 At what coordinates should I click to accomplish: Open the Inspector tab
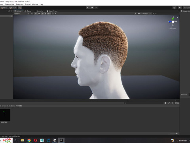(185, 11)
